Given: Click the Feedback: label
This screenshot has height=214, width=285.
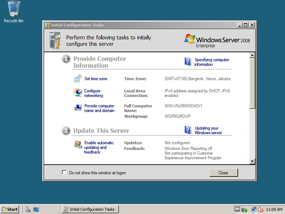Looking at the screenshot, I should pos(135,149).
